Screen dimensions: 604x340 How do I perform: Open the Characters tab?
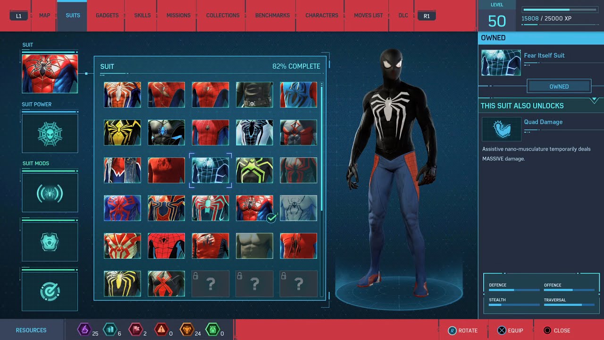321,16
